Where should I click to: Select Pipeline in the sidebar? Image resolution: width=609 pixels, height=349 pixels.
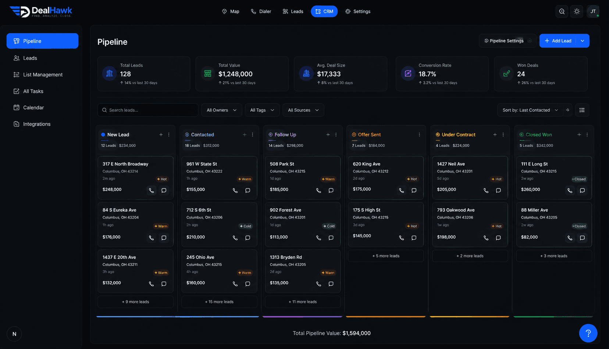(x=42, y=41)
